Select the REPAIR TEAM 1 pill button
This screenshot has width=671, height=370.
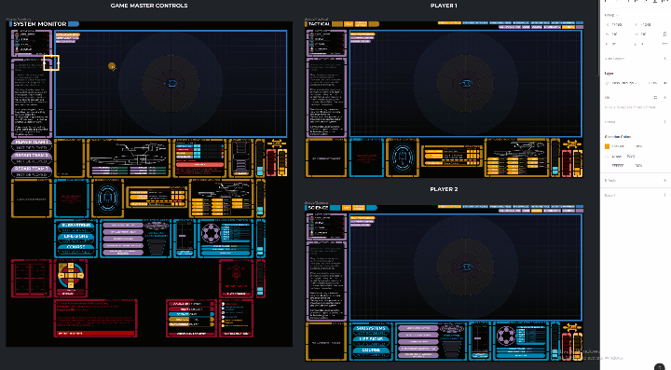(32, 142)
